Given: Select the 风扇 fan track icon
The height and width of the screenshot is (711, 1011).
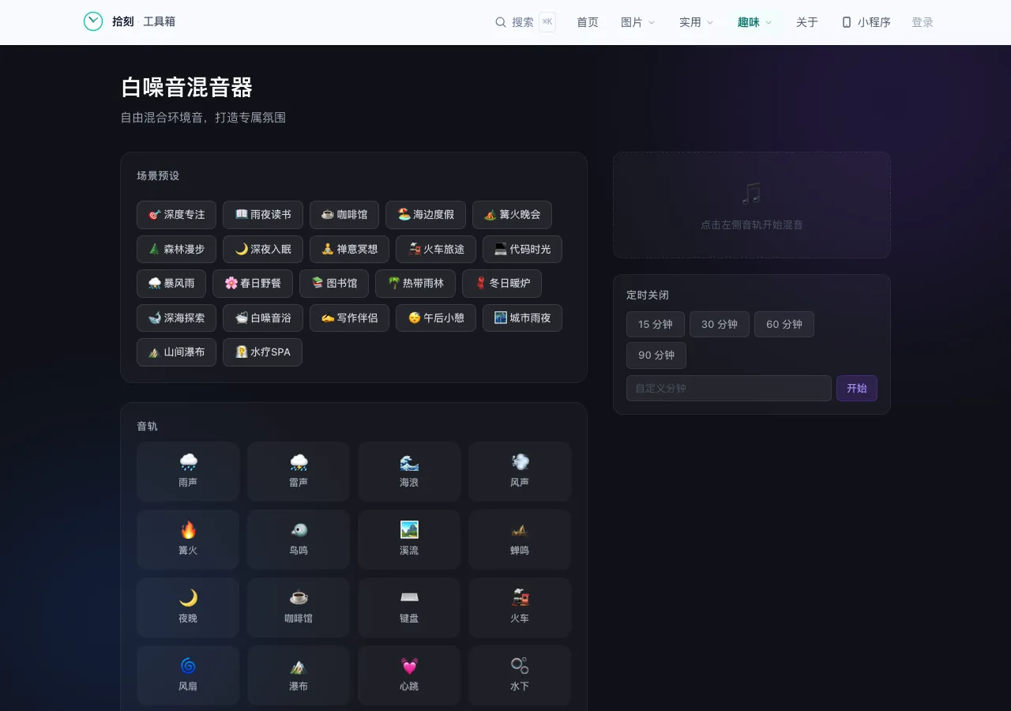Looking at the screenshot, I should (x=188, y=666).
